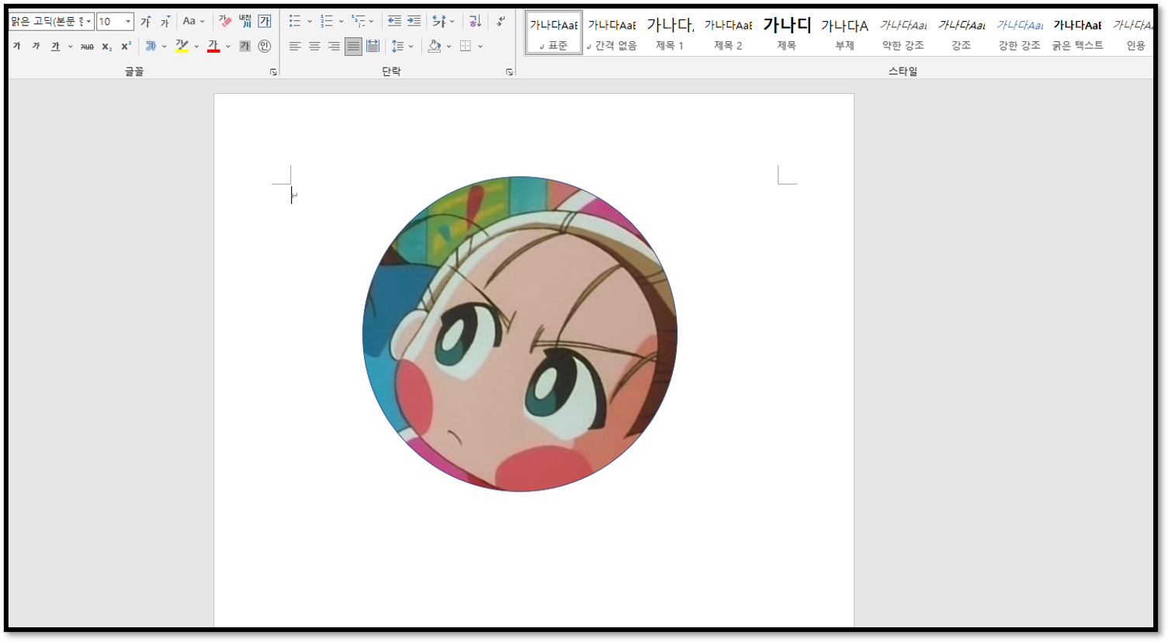Start a bulleted list
Image resolution: width=1168 pixels, height=642 pixels.
point(295,22)
